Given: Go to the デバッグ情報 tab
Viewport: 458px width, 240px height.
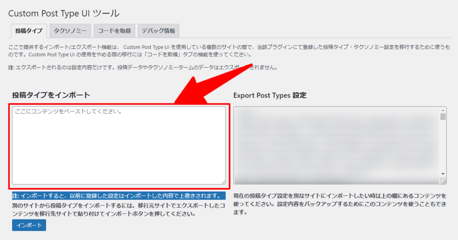Looking at the screenshot, I should pyautogui.click(x=158, y=31).
